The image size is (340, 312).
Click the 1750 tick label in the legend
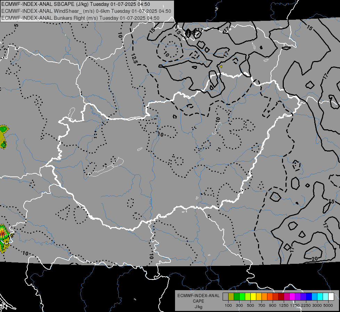pos(295,305)
